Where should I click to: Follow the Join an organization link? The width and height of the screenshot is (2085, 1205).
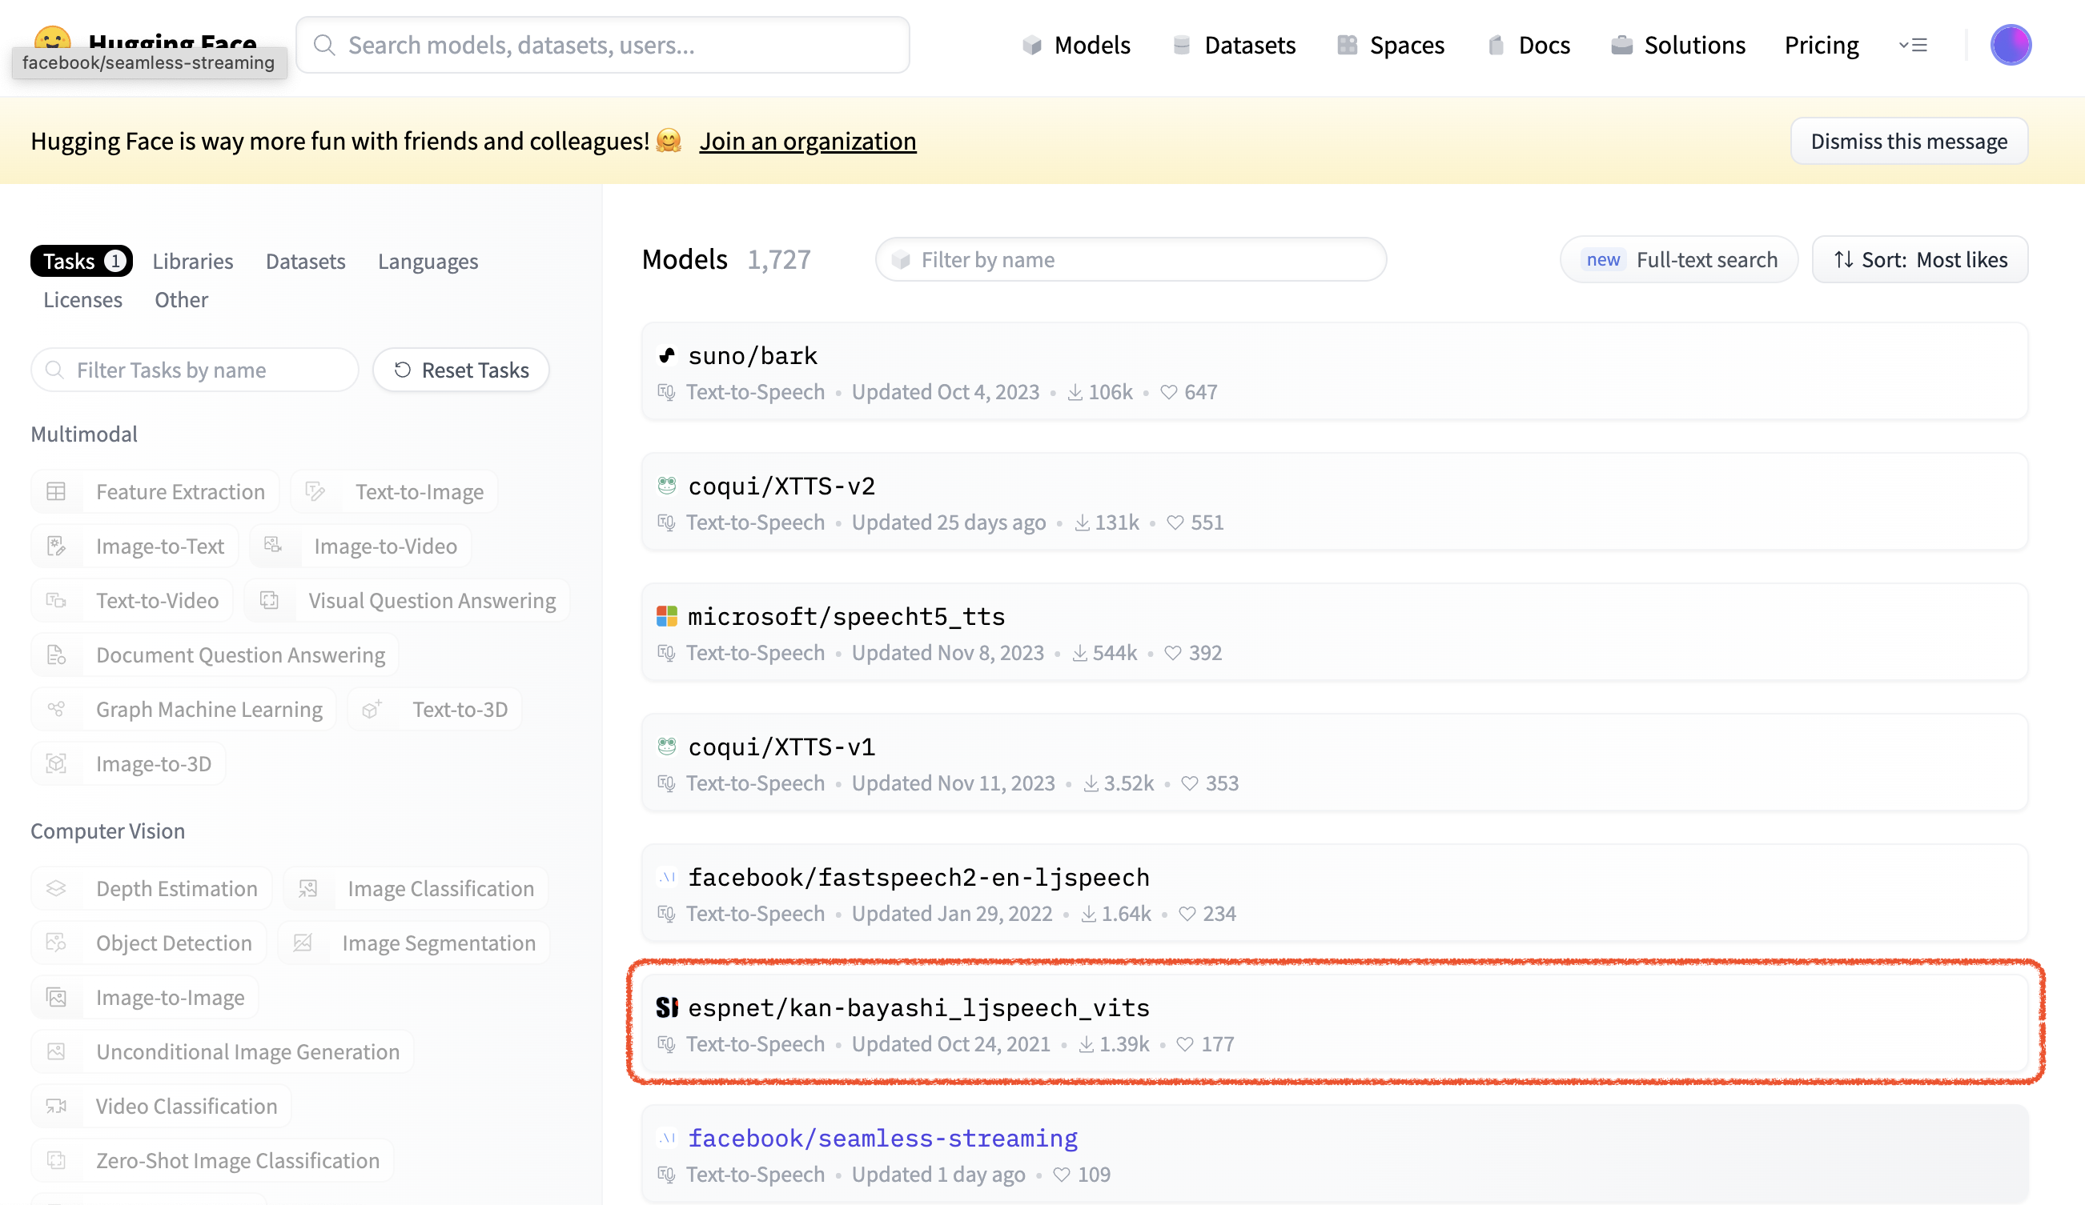pyautogui.click(x=808, y=142)
